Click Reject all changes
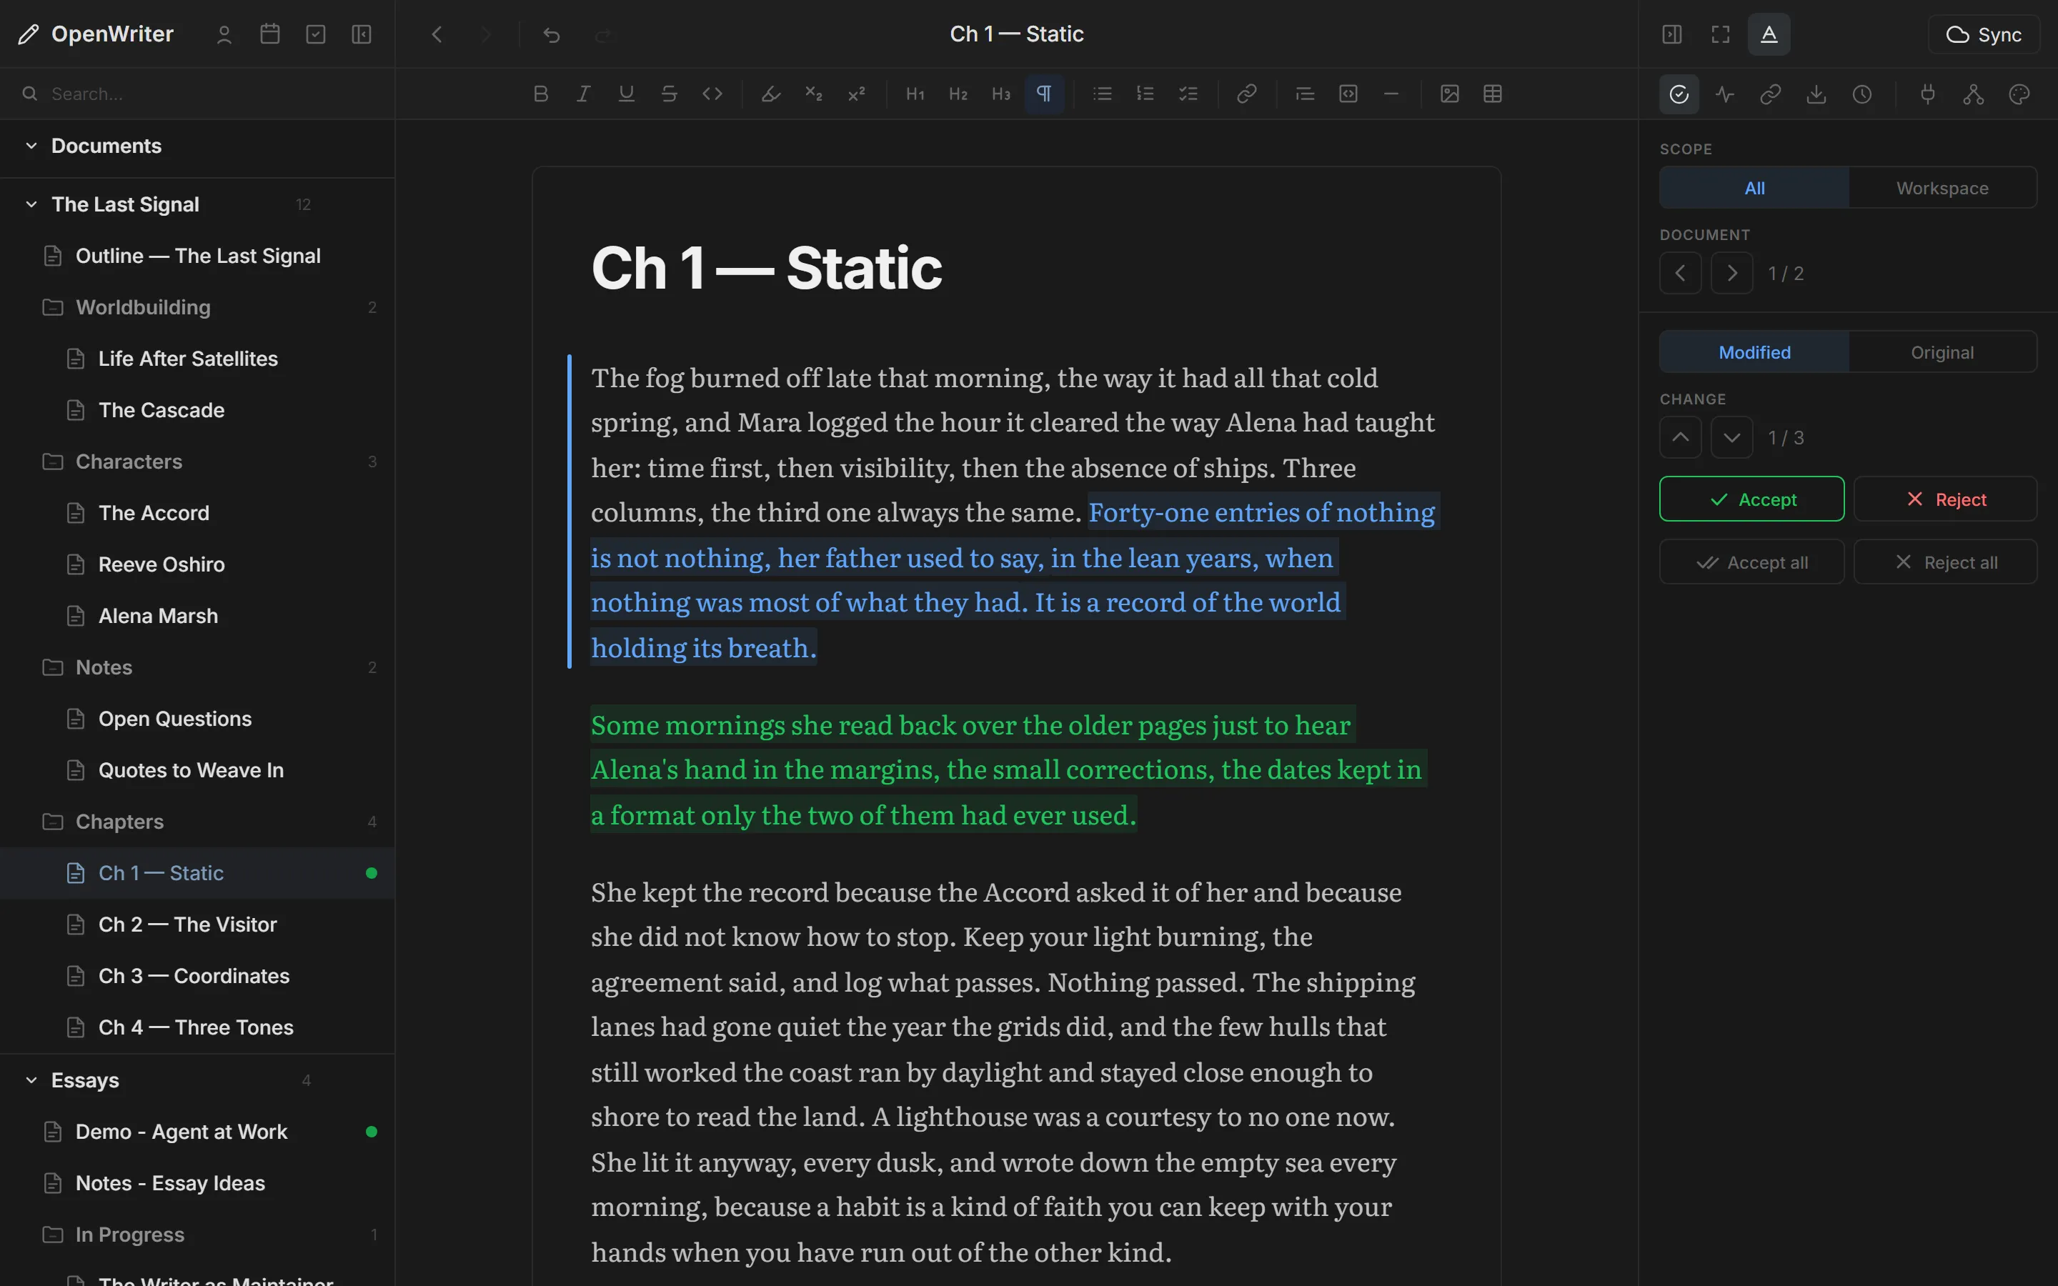 tap(1946, 562)
